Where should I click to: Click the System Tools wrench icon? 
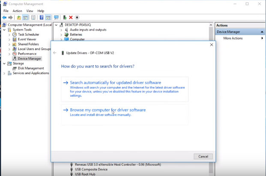[9, 30]
